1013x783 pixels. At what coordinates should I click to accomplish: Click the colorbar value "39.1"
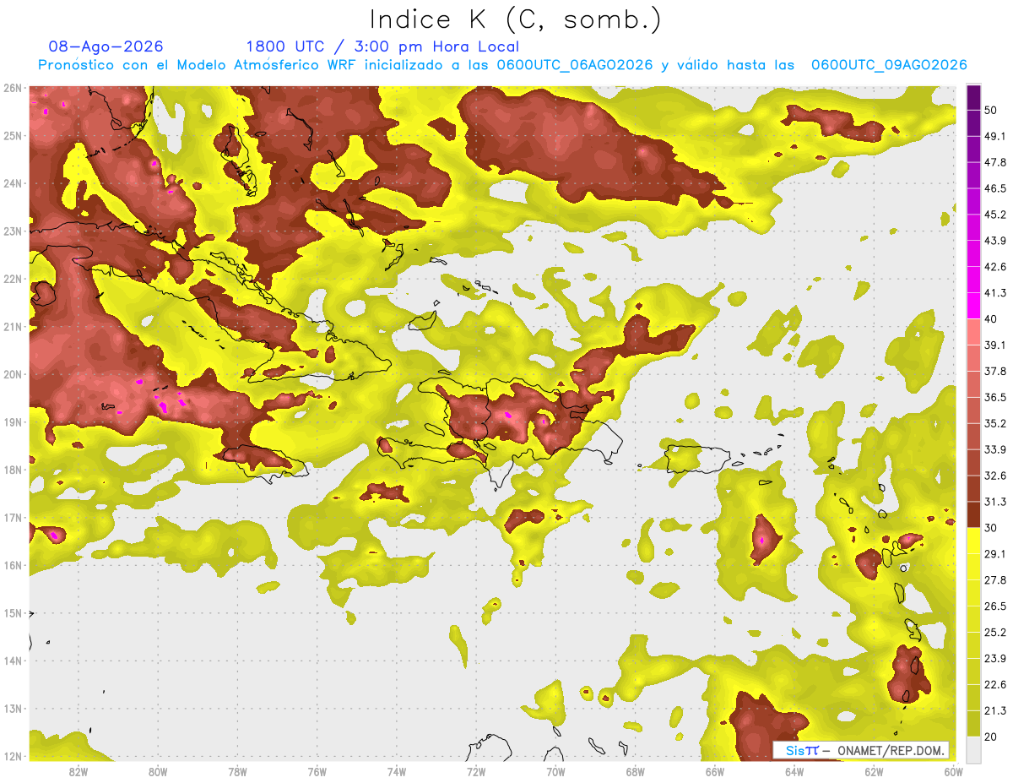(995, 345)
